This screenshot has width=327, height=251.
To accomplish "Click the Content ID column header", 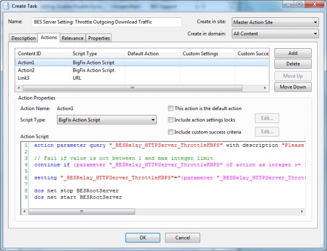I will point(43,54).
